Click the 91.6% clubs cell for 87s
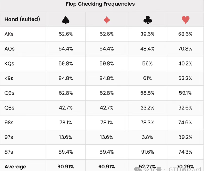Viewport: 206px width, 171px height. pyautogui.click(x=148, y=152)
